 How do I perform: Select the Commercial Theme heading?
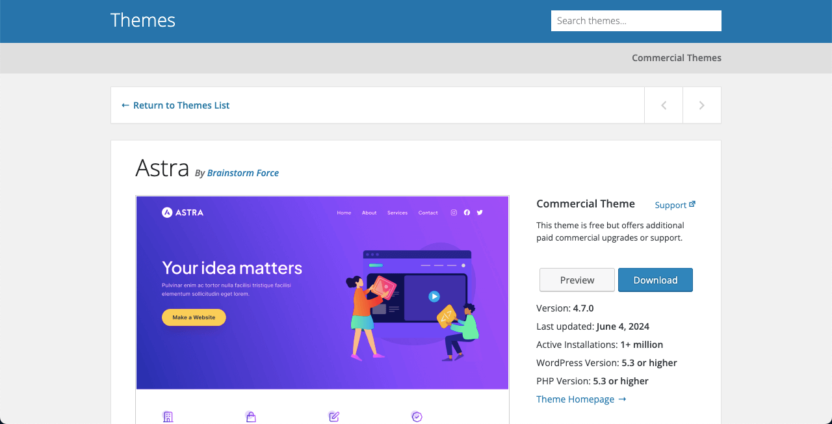[586, 204]
